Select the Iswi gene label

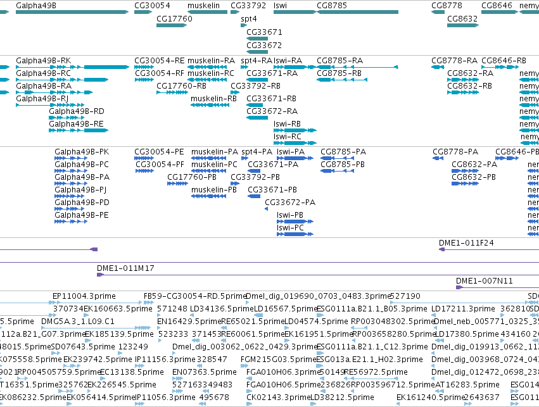coord(280,6)
